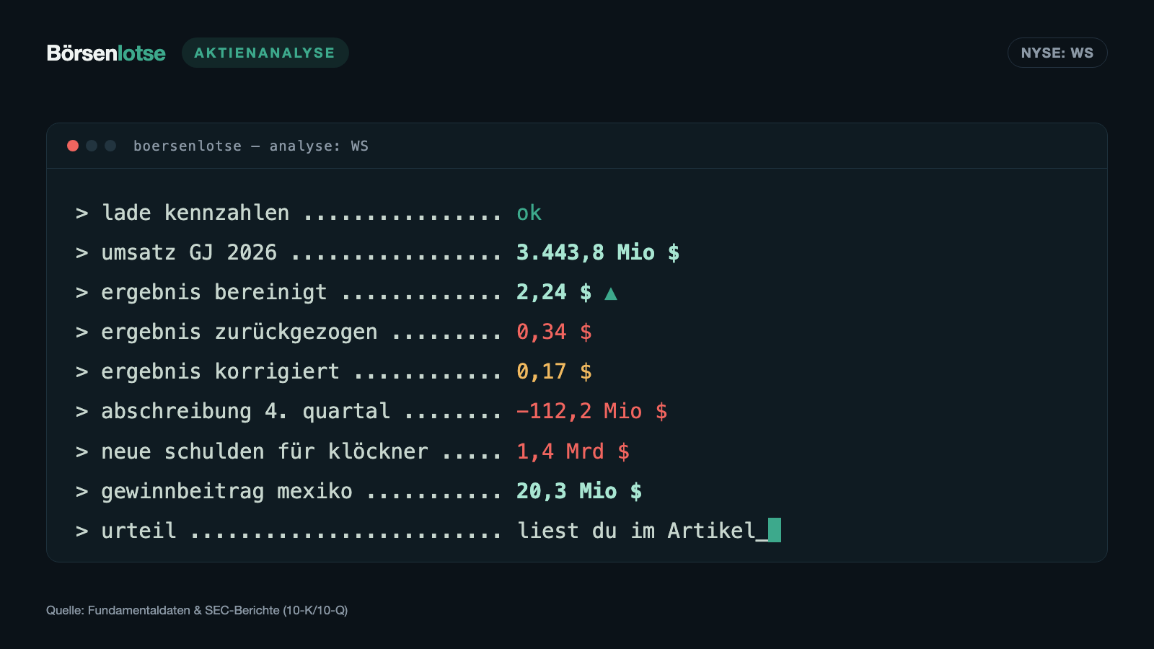The height and width of the screenshot is (649, 1154).
Task: Click the third gray window dot
Action: click(x=110, y=146)
